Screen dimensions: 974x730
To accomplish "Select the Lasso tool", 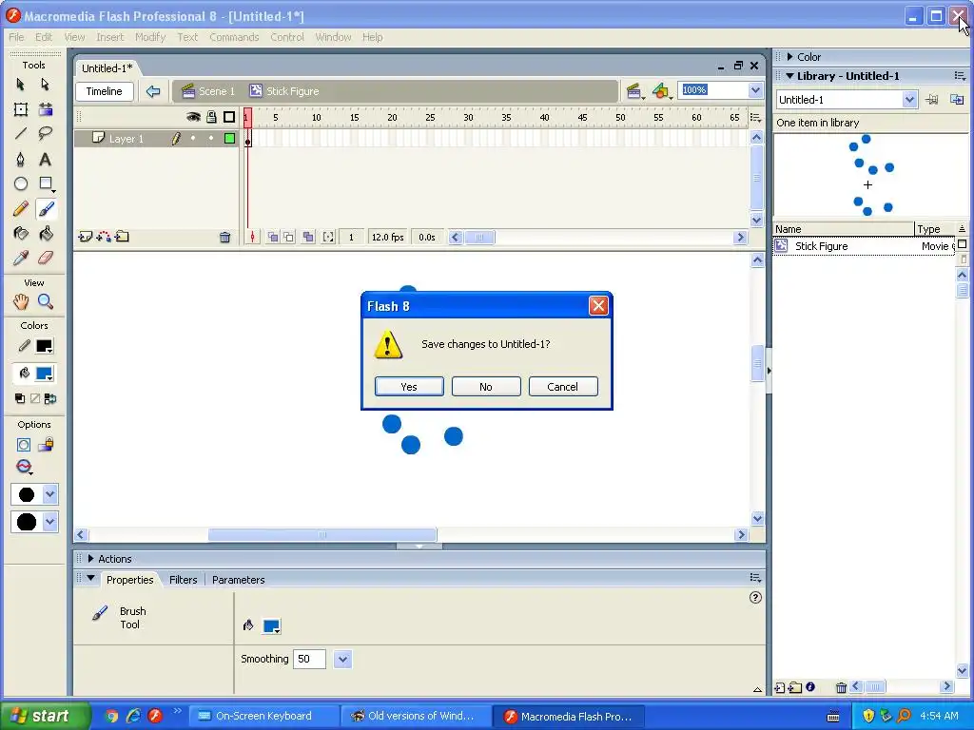I will click(x=46, y=133).
